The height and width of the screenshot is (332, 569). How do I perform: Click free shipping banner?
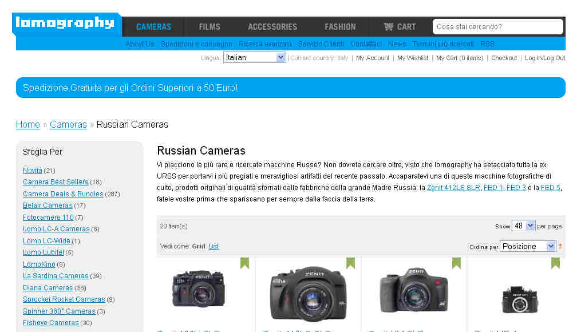291,88
